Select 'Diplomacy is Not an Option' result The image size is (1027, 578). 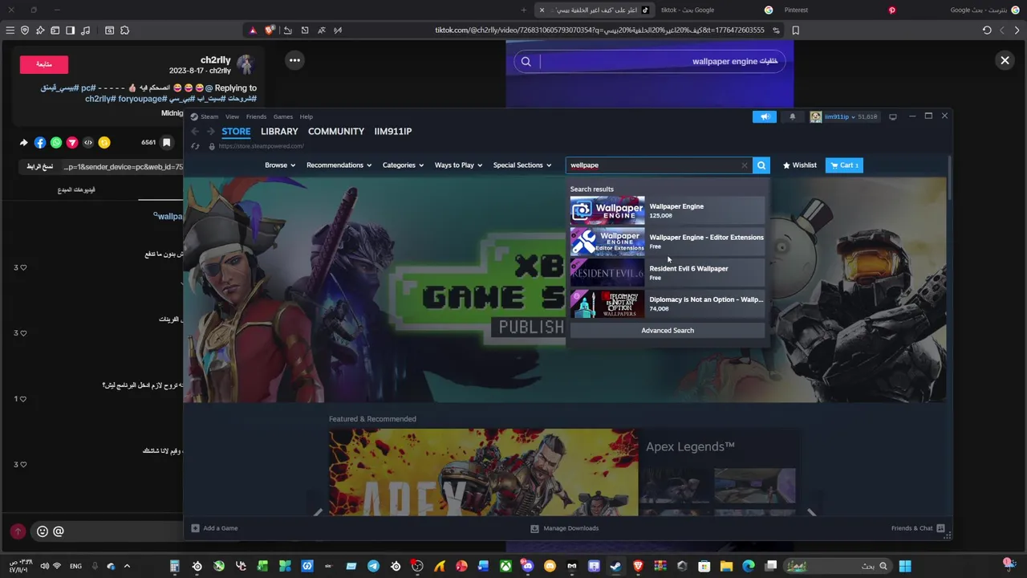coord(667,304)
